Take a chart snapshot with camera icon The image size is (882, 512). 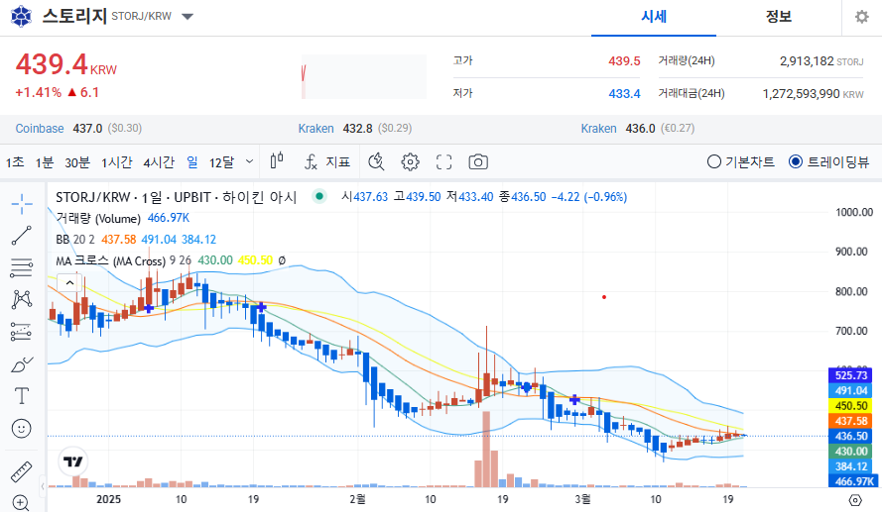(x=478, y=161)
